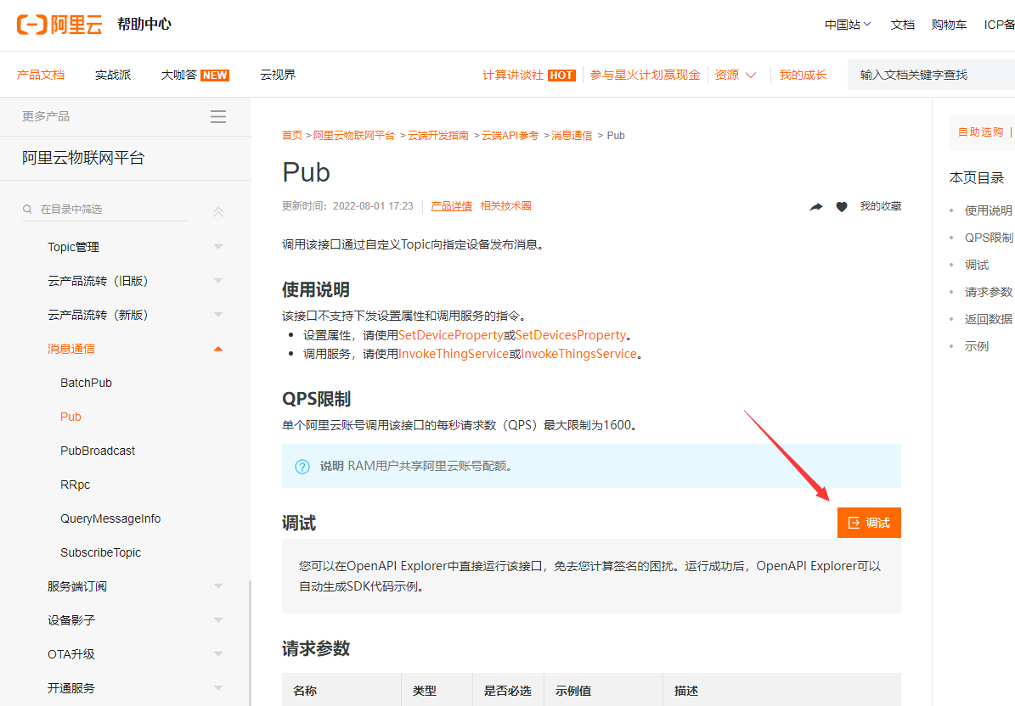Open the 计算讲谈社 HOT link

coord(529,75)
